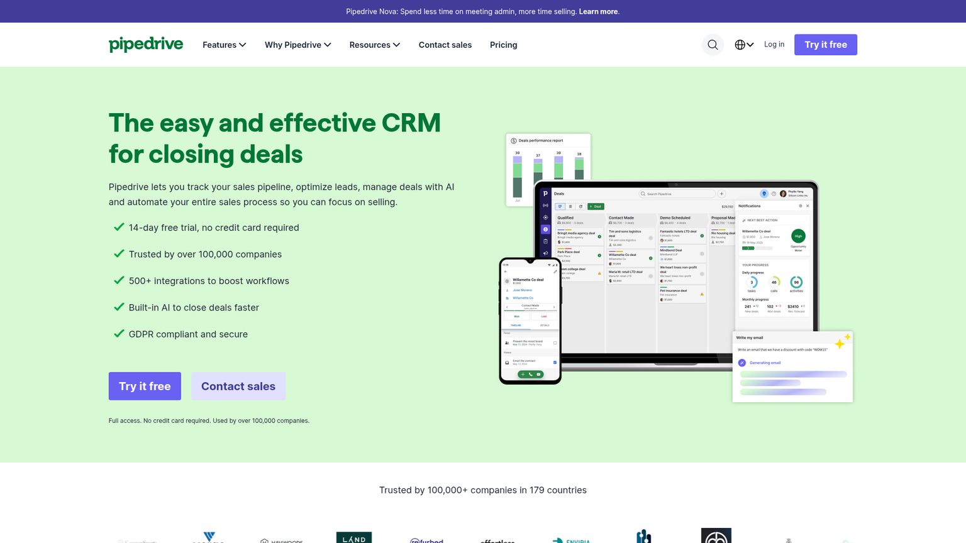
Task: Click text 14-day free trial, no credit card required
Action: 214,228
